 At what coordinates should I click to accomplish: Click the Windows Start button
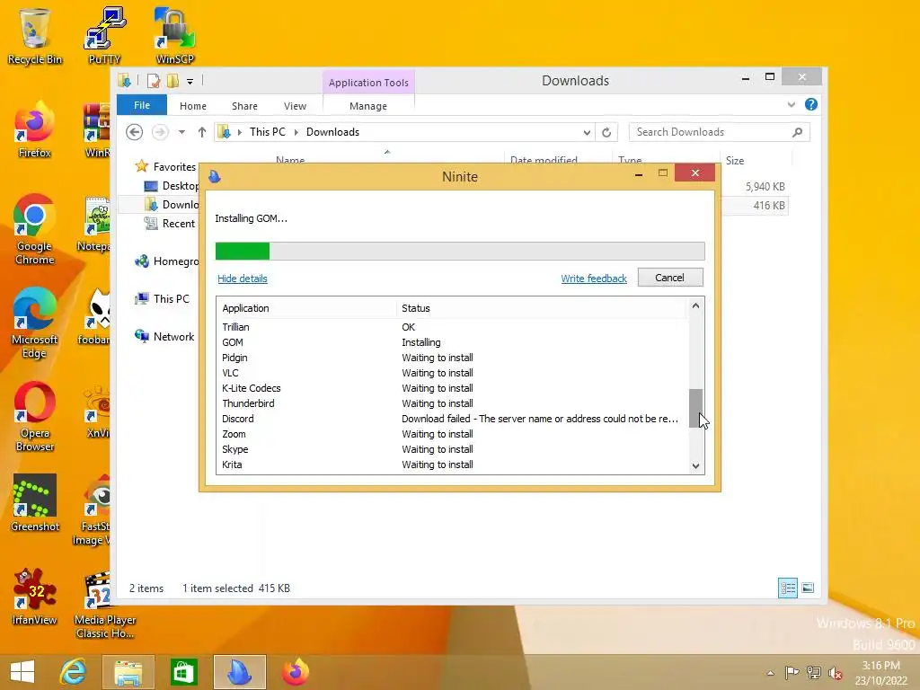22,672
